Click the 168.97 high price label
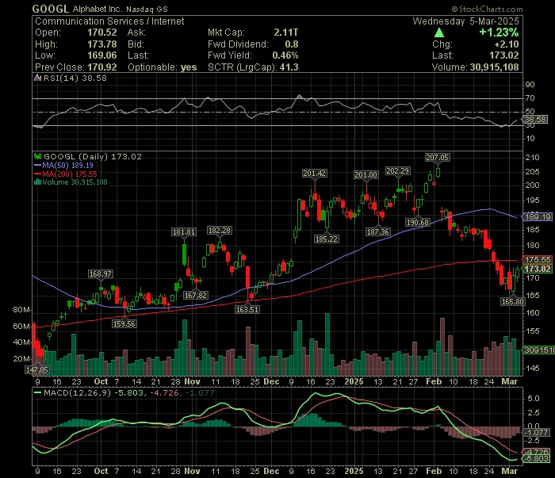Viewport: 555px width, 478px height. (100, 273)
